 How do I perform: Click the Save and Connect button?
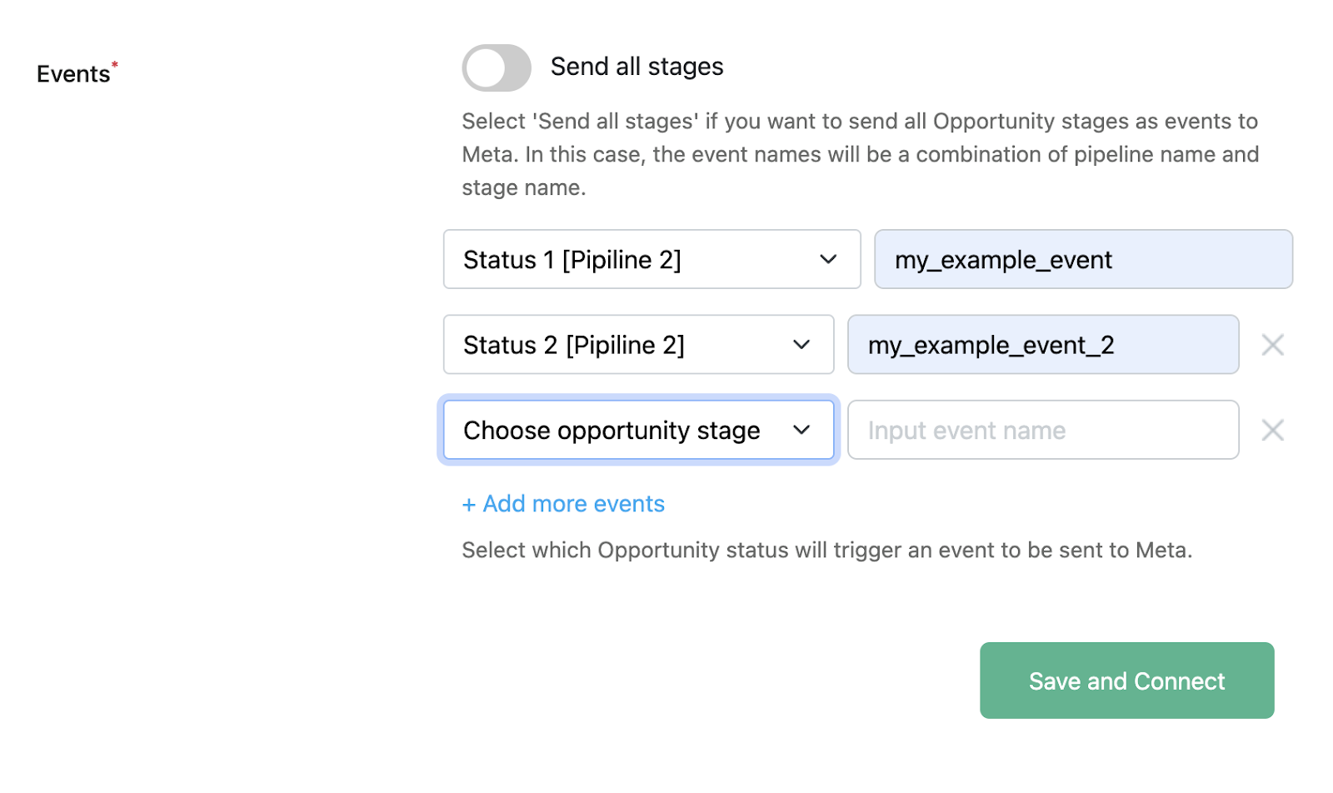tap(1126, 681)
